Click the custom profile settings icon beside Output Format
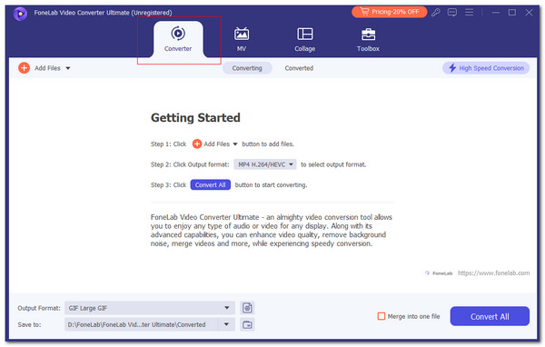 [x=247, y=308]
